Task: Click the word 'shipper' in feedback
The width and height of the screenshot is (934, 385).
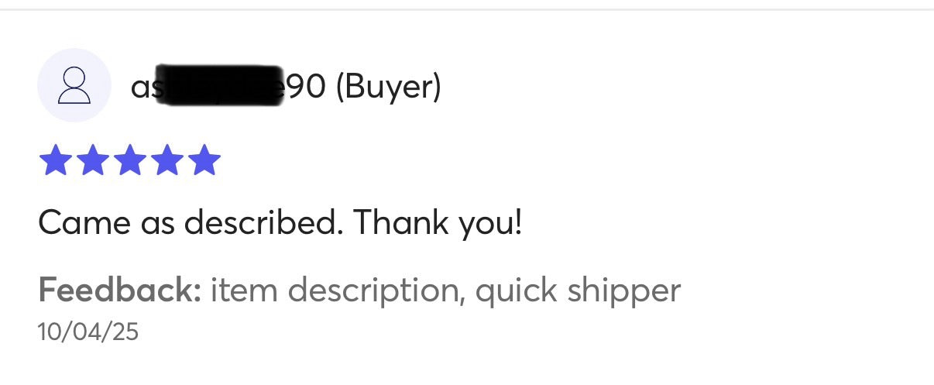Action: click(x=624, y=292)
